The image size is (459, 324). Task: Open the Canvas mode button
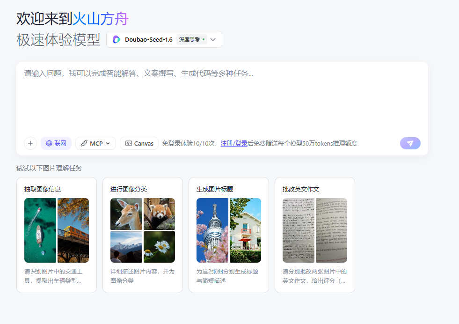click(139, 143)
